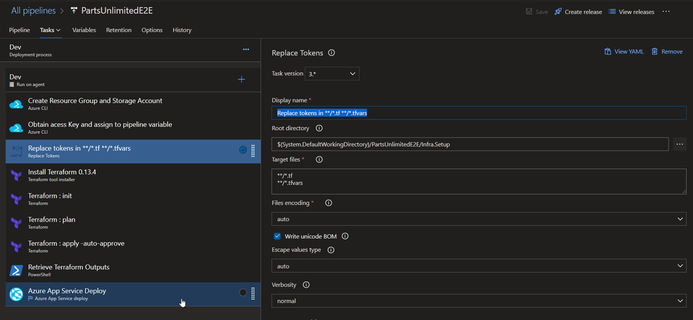Click Azure CLI icon for Obtain acess Key
Viewport: 693px width, 320px height.
click(16, 128)
